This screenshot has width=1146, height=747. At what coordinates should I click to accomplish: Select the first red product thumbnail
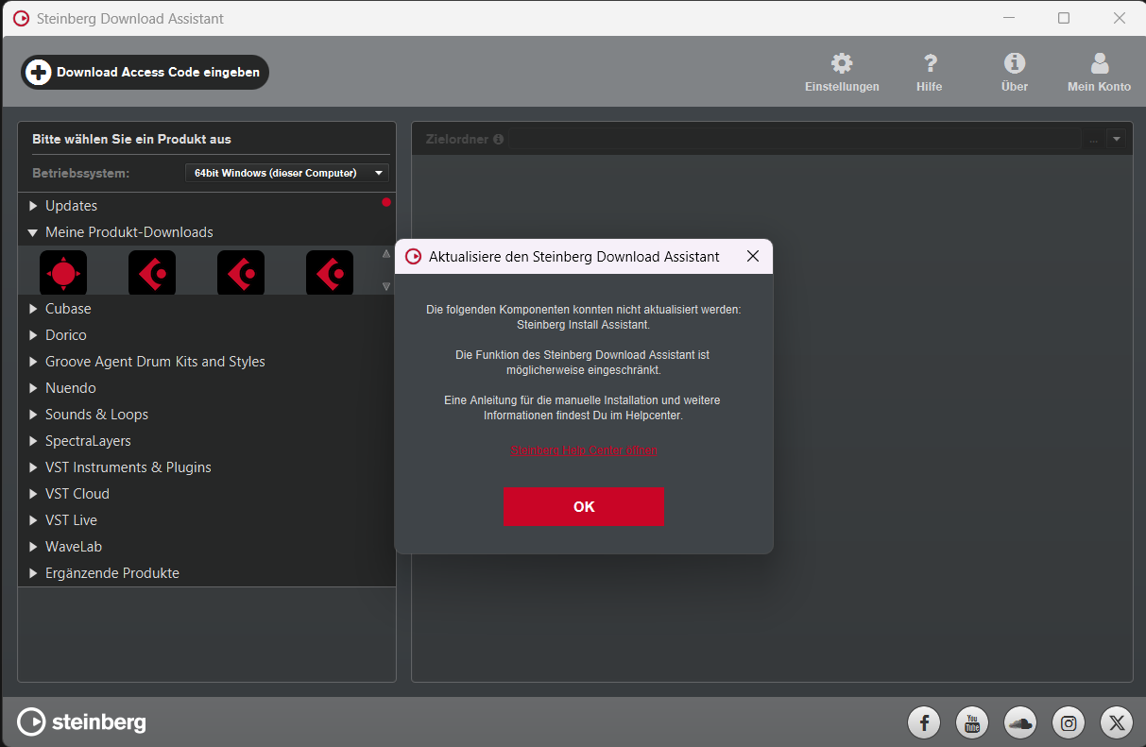pyautogui.click(x=63, y=274)
